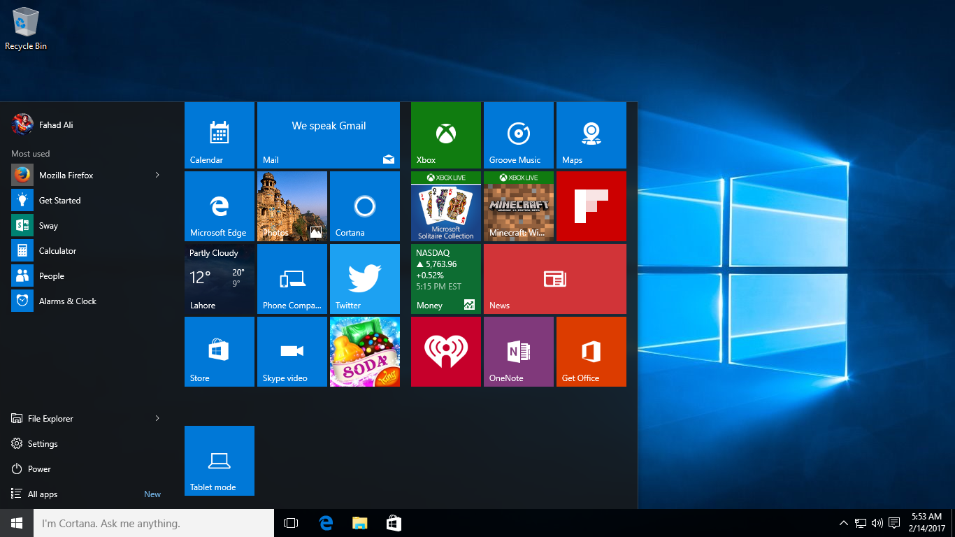Open the Flipboard red tile

click(x=591, y=206)
